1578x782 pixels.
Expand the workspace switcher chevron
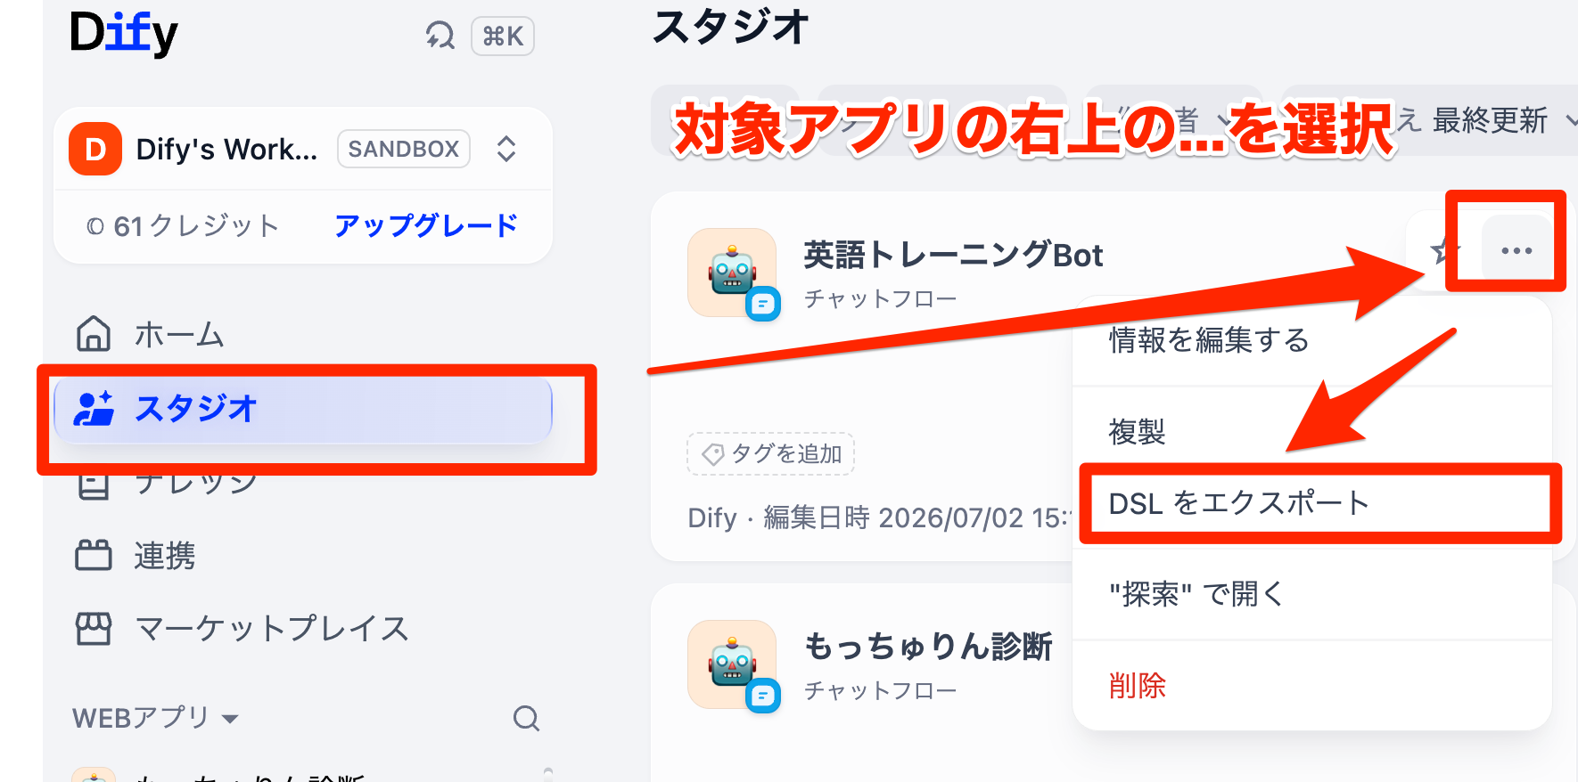tap(506, 149)
